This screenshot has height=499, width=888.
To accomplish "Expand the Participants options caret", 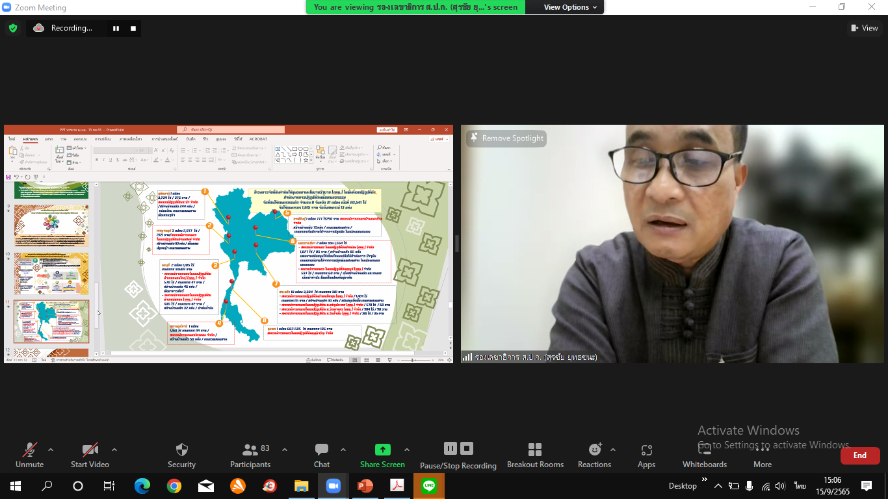I will point(284,450).
